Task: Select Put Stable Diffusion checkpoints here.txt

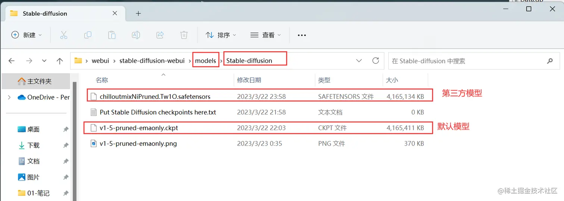Action: pyautogui.click(x=158, y=112)
